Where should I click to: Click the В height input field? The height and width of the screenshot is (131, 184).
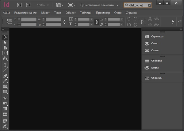click(53, 25)
